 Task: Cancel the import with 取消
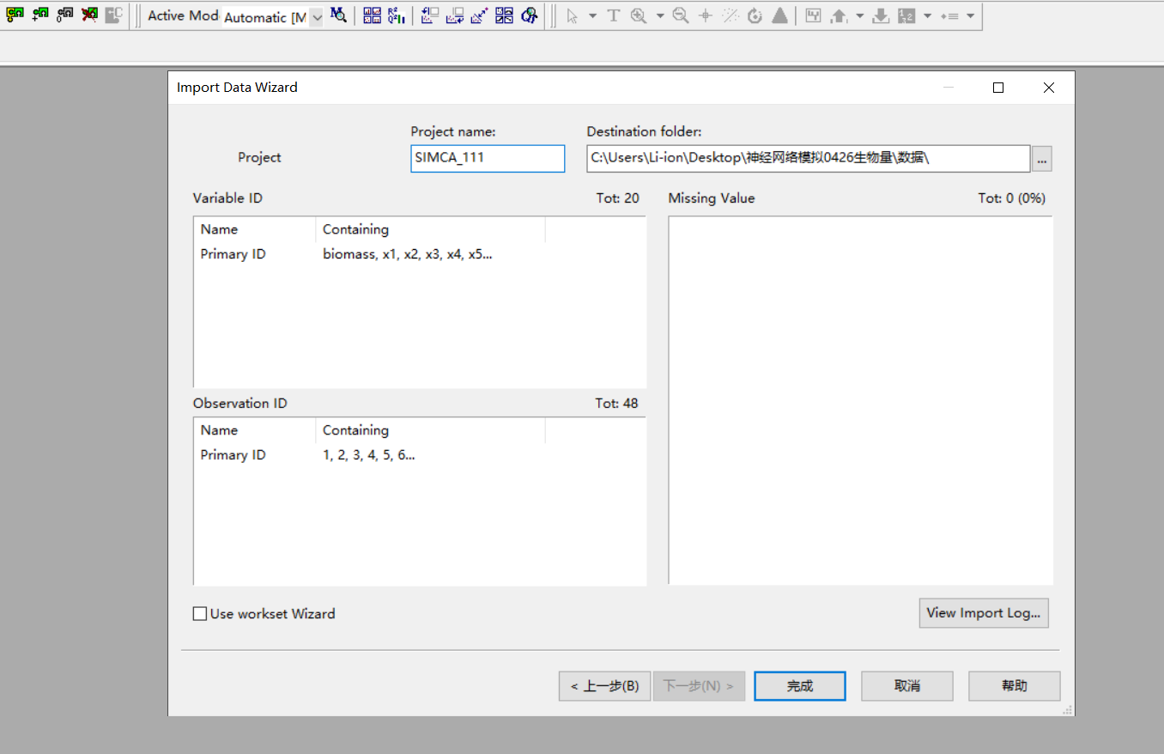(x=907, y=686)
